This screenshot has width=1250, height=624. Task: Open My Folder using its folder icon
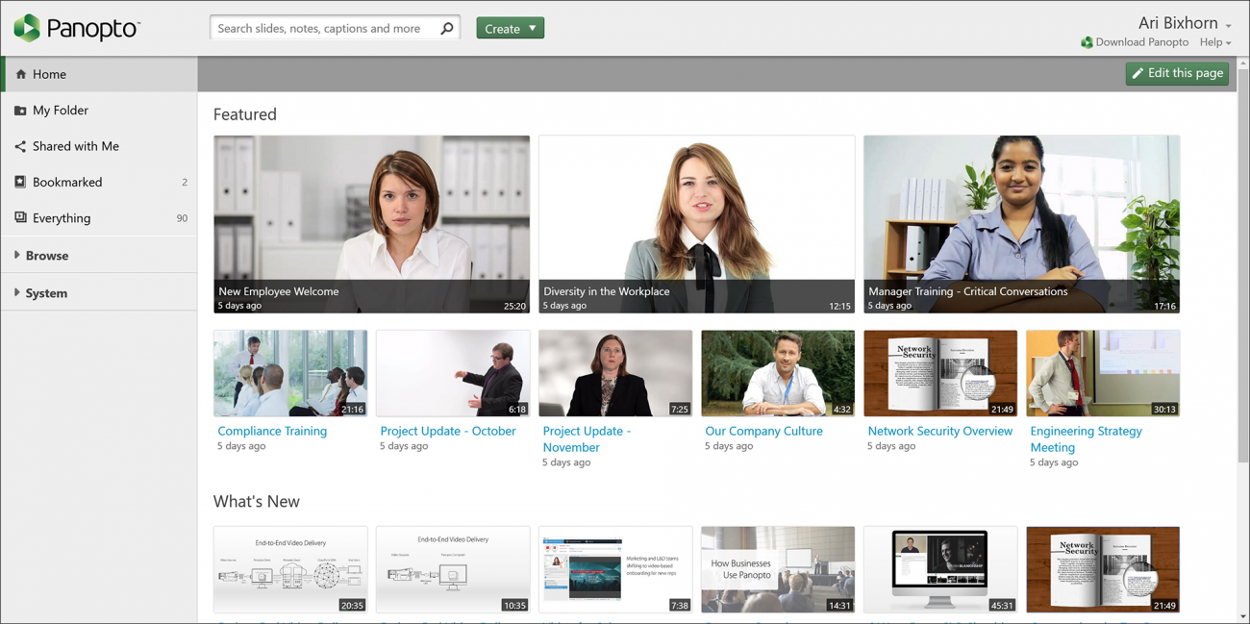coord(21,110)
